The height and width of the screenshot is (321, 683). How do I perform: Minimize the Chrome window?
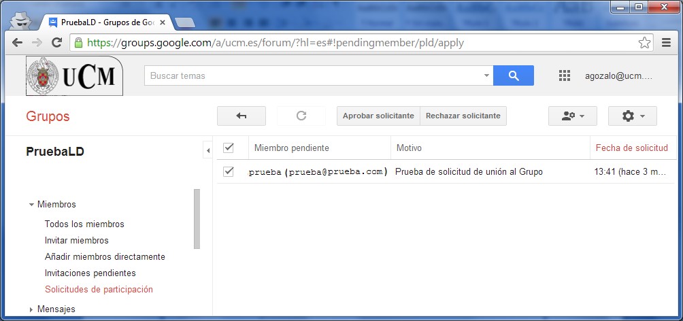tap(620, 7)
